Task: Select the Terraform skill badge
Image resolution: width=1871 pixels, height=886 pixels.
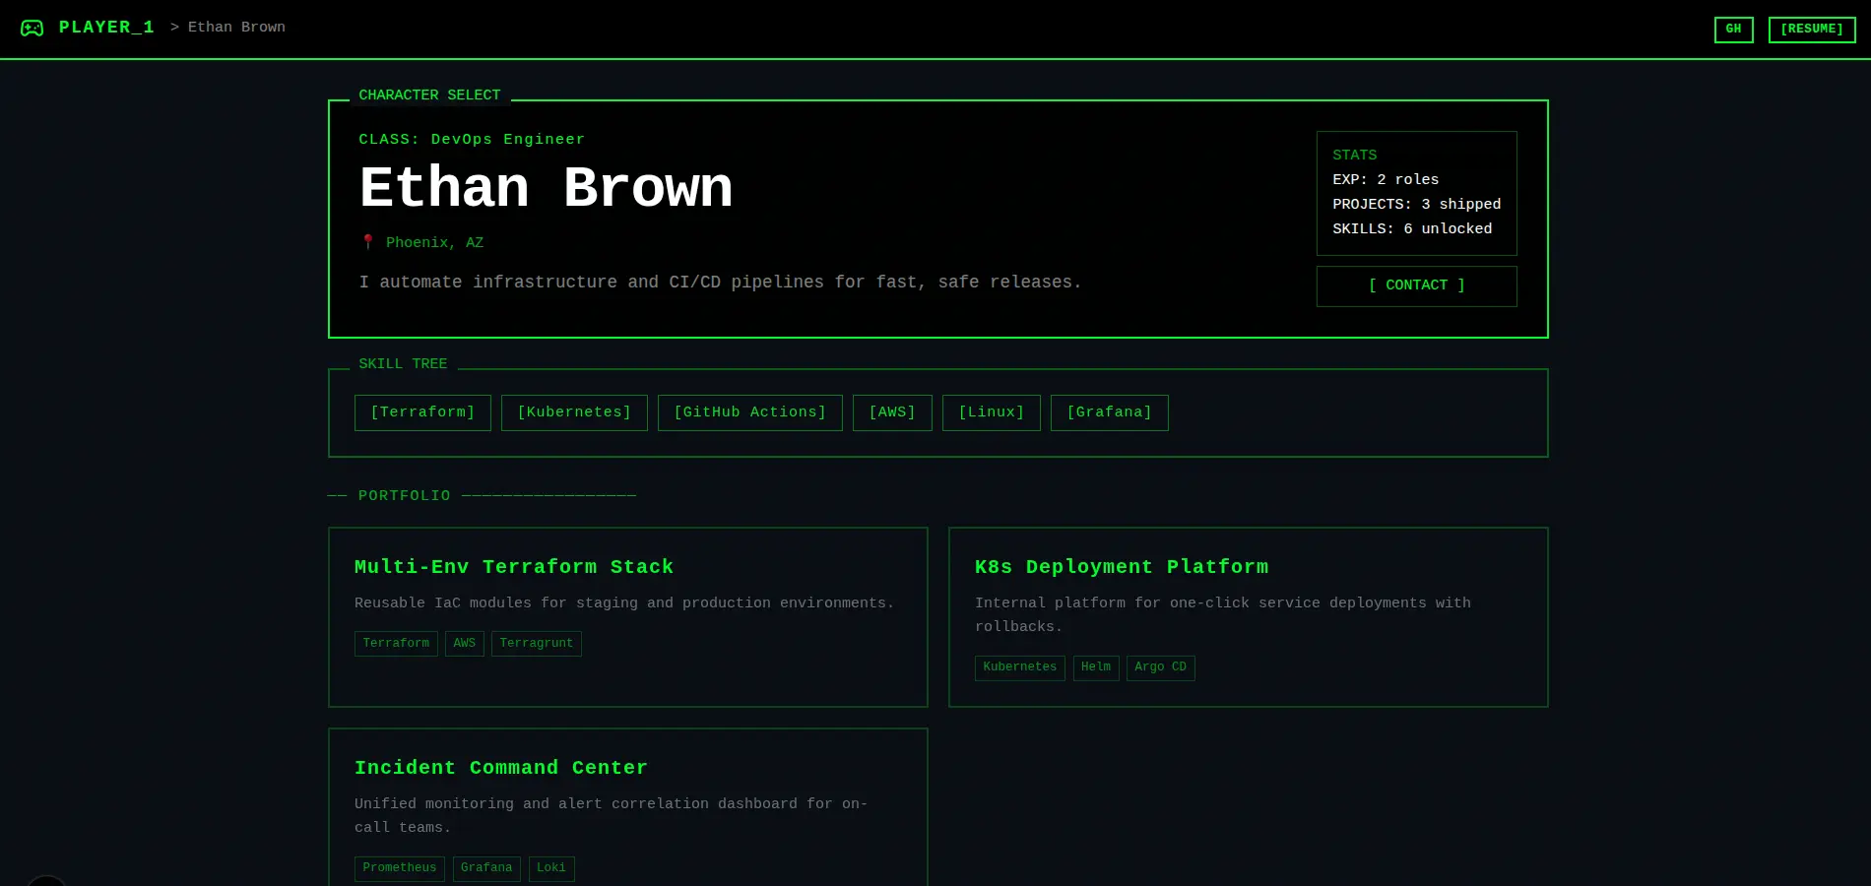Action: pyautogui.click(x=422, y=412)
